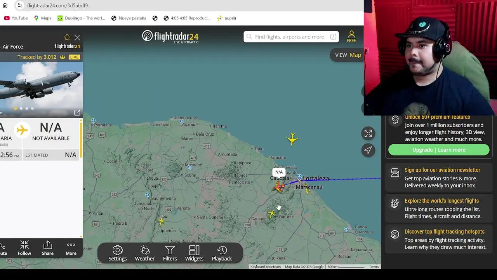This screenshot has width=497, height=280.
Task: Open map Settings
Action: coord(117,253)
